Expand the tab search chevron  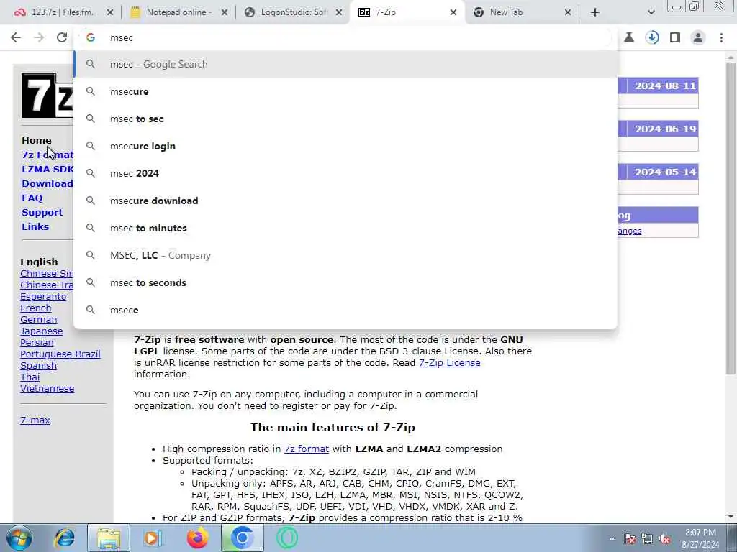click(x=651, y=12)
